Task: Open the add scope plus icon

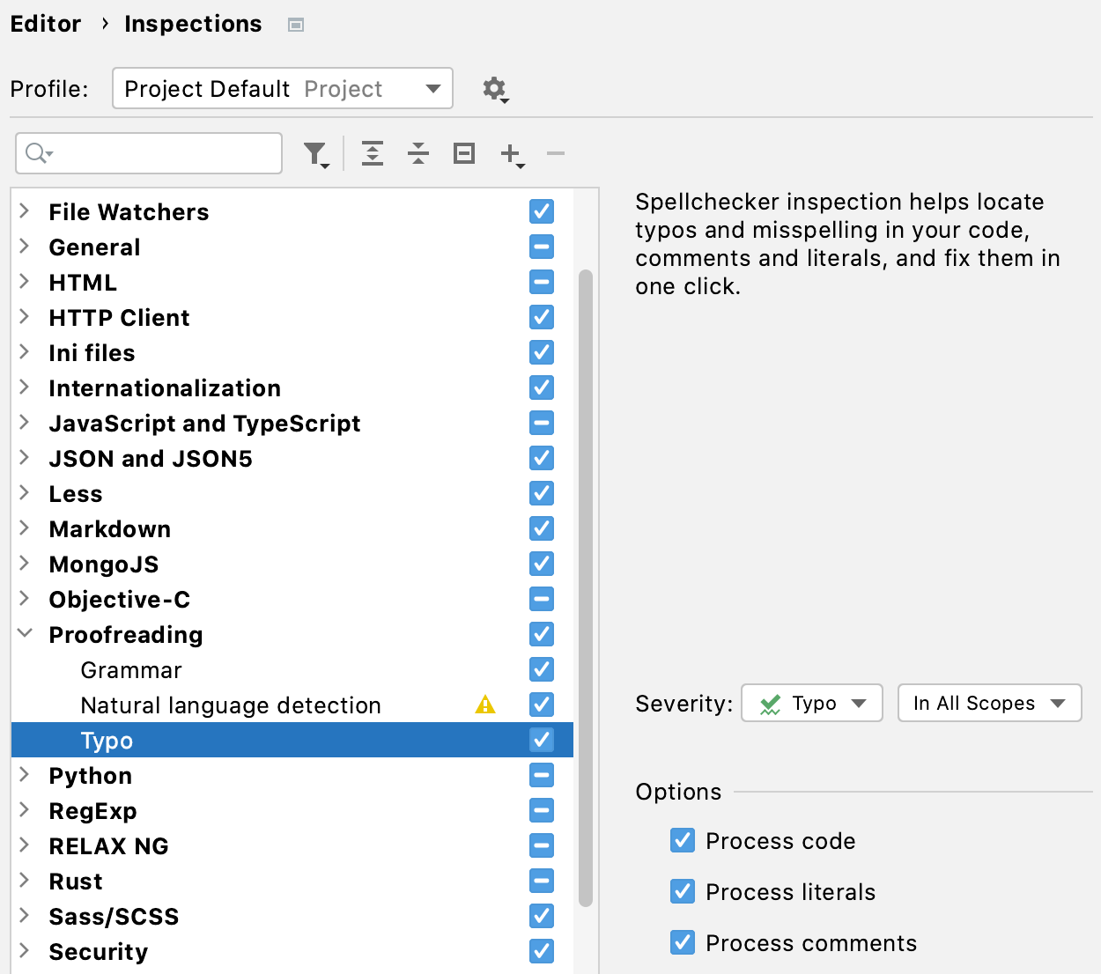Action: pyautogui.click(x=509, y=153)
